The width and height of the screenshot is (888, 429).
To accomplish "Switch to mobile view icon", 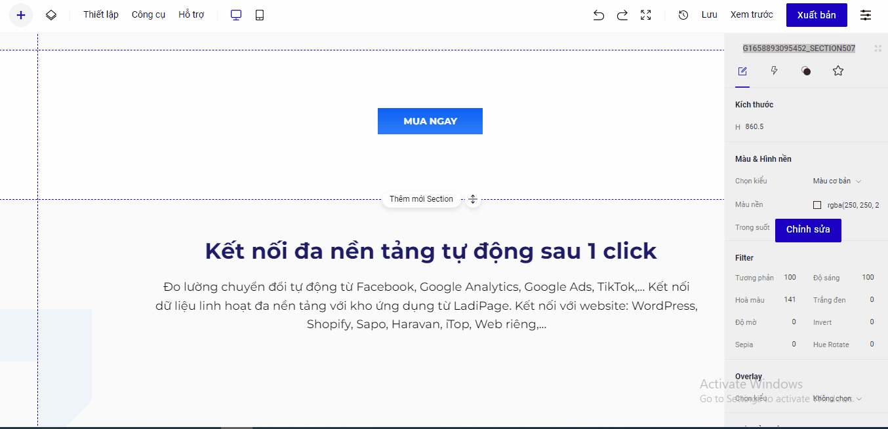I will point(260,15).
